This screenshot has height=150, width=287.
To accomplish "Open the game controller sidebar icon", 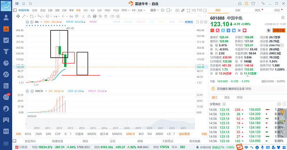I will [x=6, y=120].
